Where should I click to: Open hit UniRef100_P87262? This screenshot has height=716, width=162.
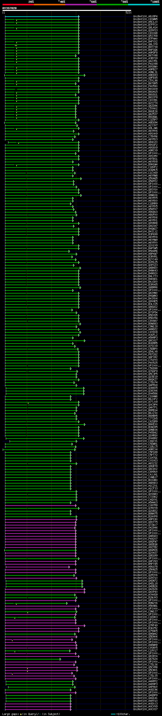pyautogui.click(x=145, y=354)
